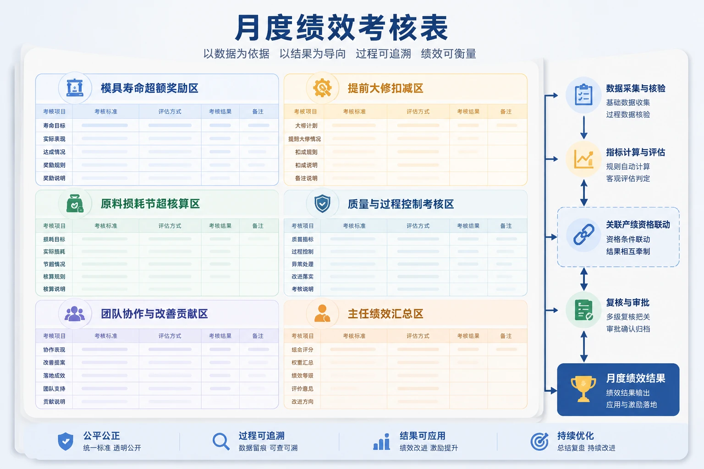Click the 原料损耗节超核算区 section title
Screen dimensions: 704x469
150,204
